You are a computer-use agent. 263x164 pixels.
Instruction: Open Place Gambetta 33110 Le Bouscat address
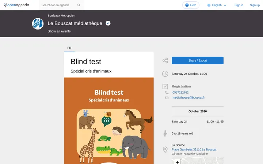[194, 149]
